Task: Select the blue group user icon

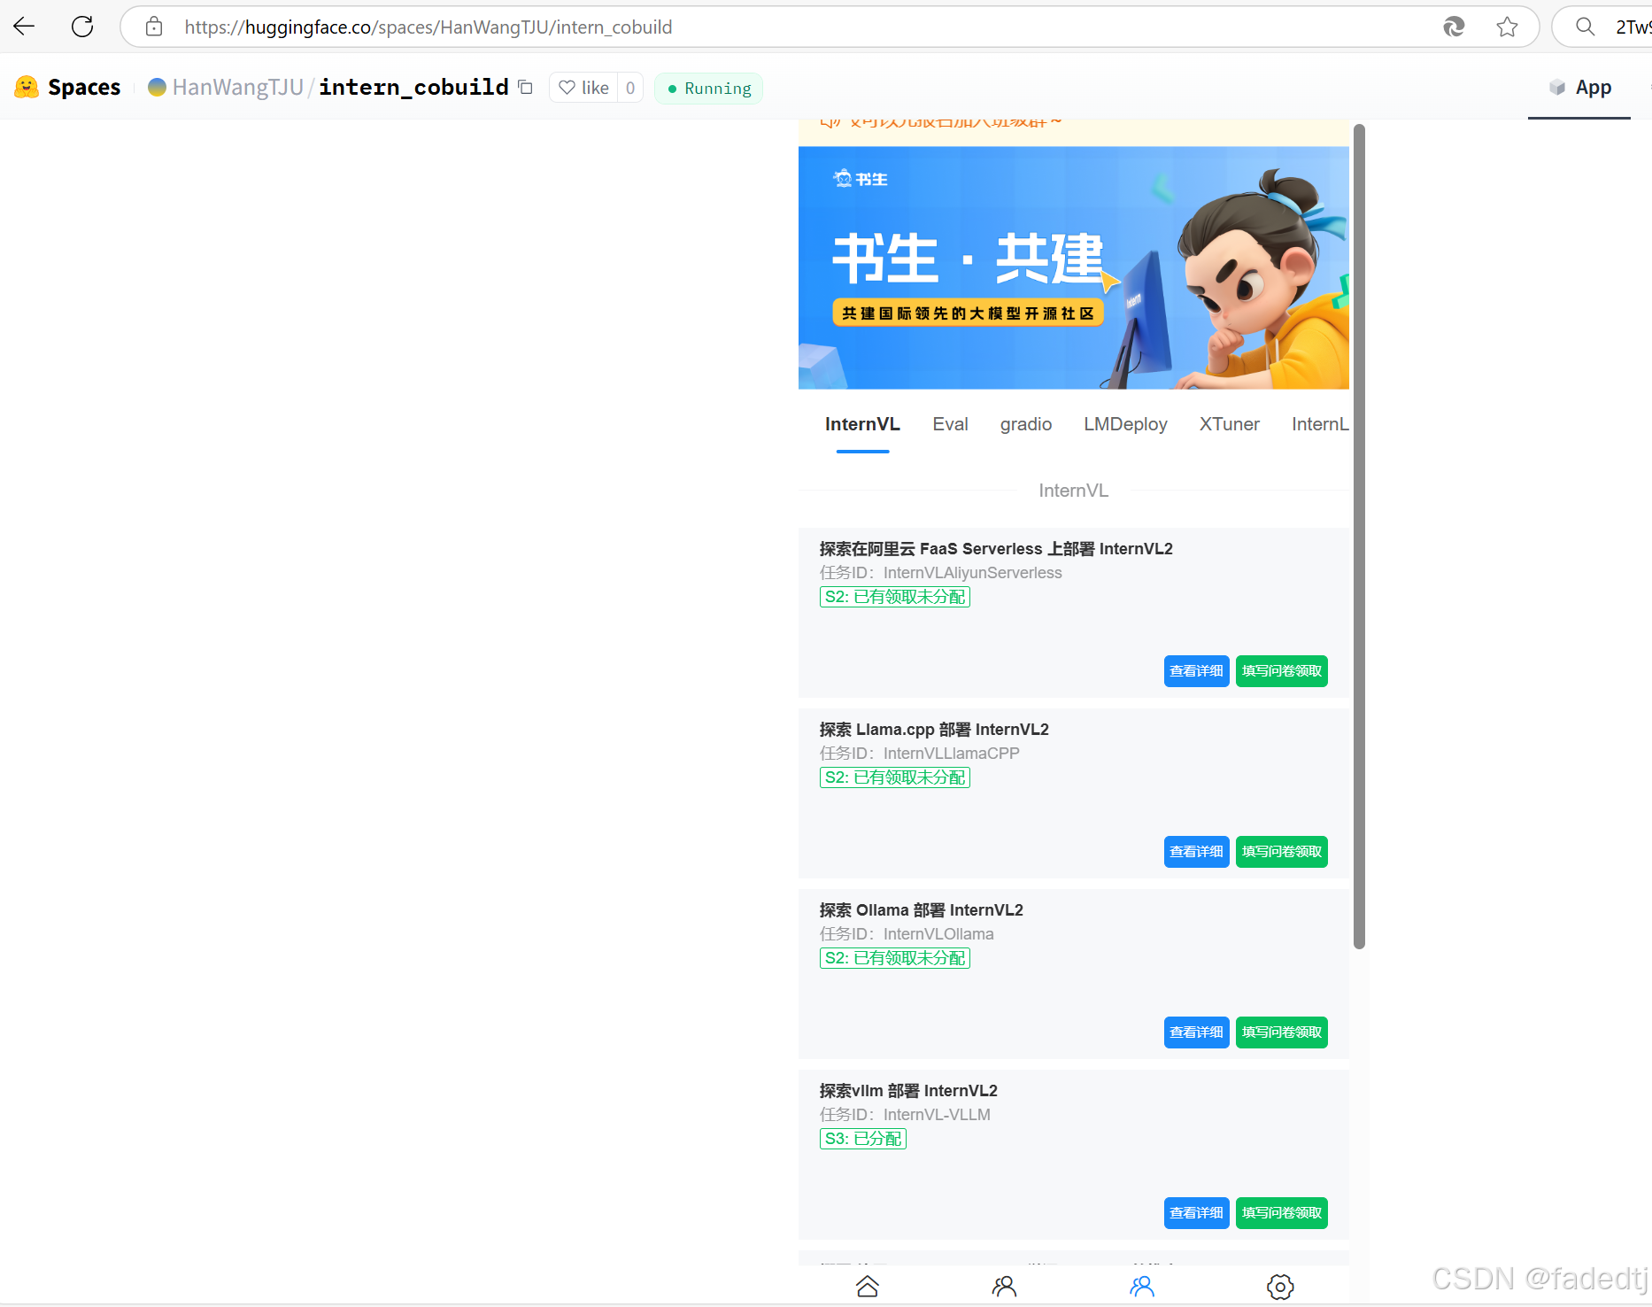Action: (x=1142, y=1286)
